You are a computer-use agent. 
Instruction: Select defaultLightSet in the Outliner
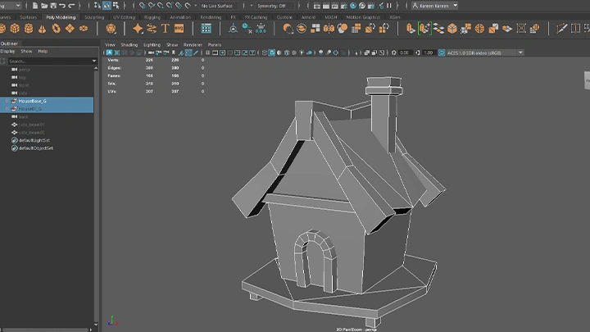point(35,140)
